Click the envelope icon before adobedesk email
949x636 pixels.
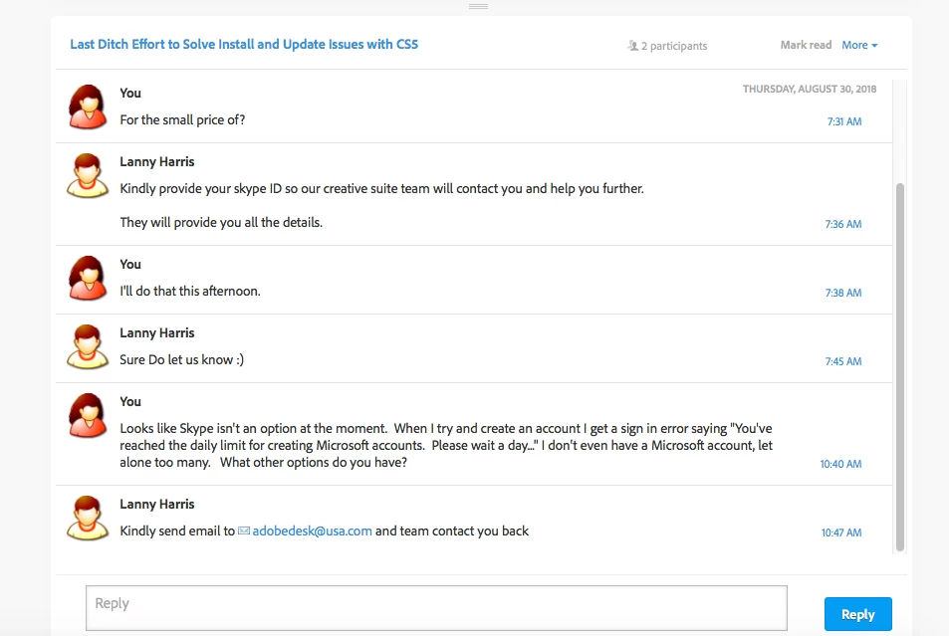point(244,531)
